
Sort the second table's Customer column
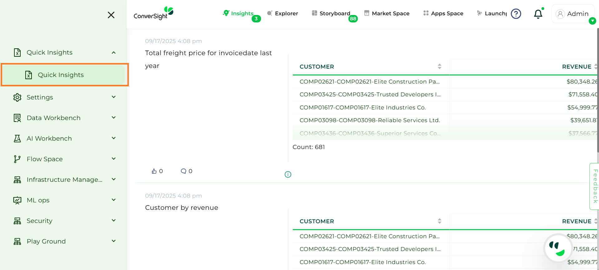[x=439, y=221]
